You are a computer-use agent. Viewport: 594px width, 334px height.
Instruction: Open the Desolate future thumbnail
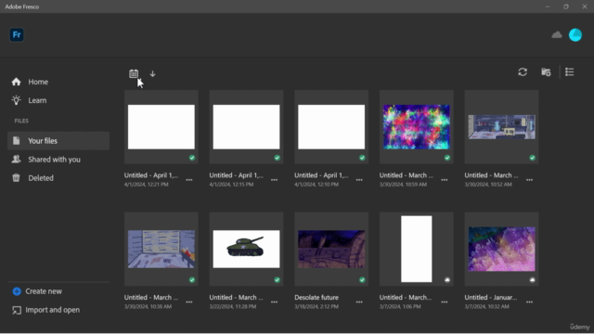(331, 249)
